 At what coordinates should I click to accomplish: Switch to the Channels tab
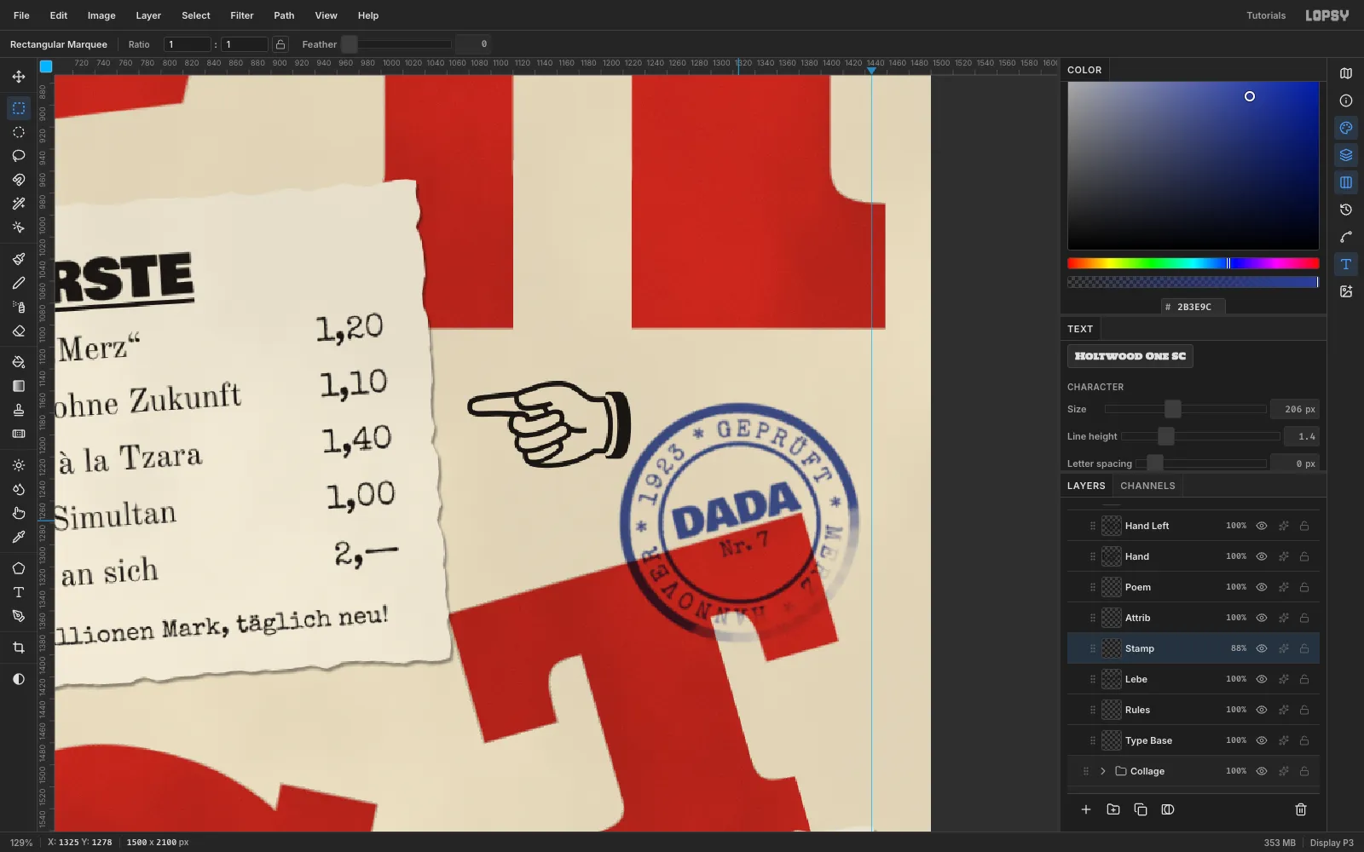(1147, 486)
